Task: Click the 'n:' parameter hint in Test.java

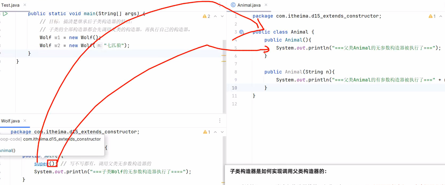Action: 100,46
